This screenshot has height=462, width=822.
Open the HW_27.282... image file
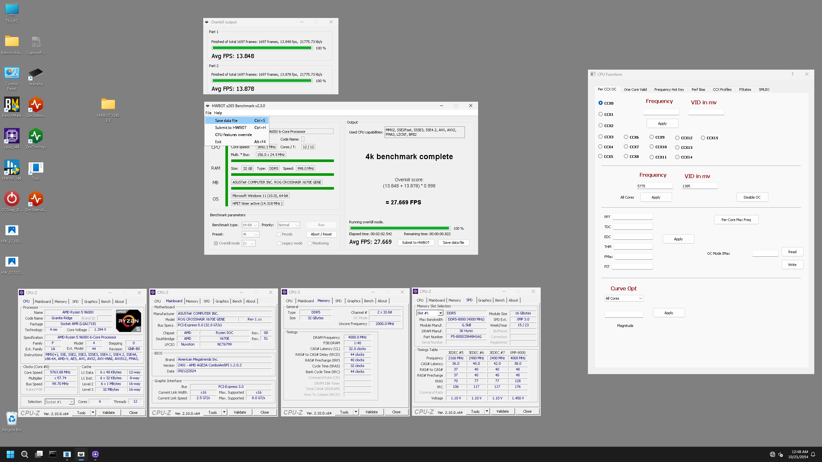tap(12, 233)
